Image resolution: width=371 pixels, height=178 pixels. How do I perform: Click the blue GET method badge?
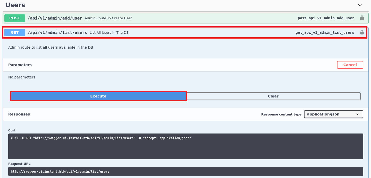15,32
